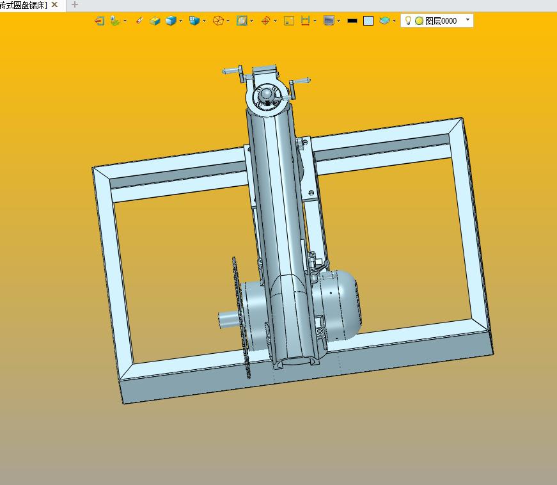
Task: Close the 圆盘锯床 document tab
Action: click(x=55, y=4)
